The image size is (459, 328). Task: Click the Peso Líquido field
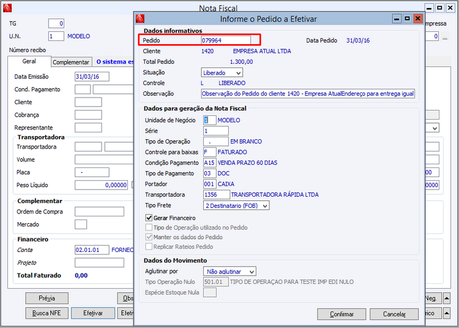pos(101,185)
